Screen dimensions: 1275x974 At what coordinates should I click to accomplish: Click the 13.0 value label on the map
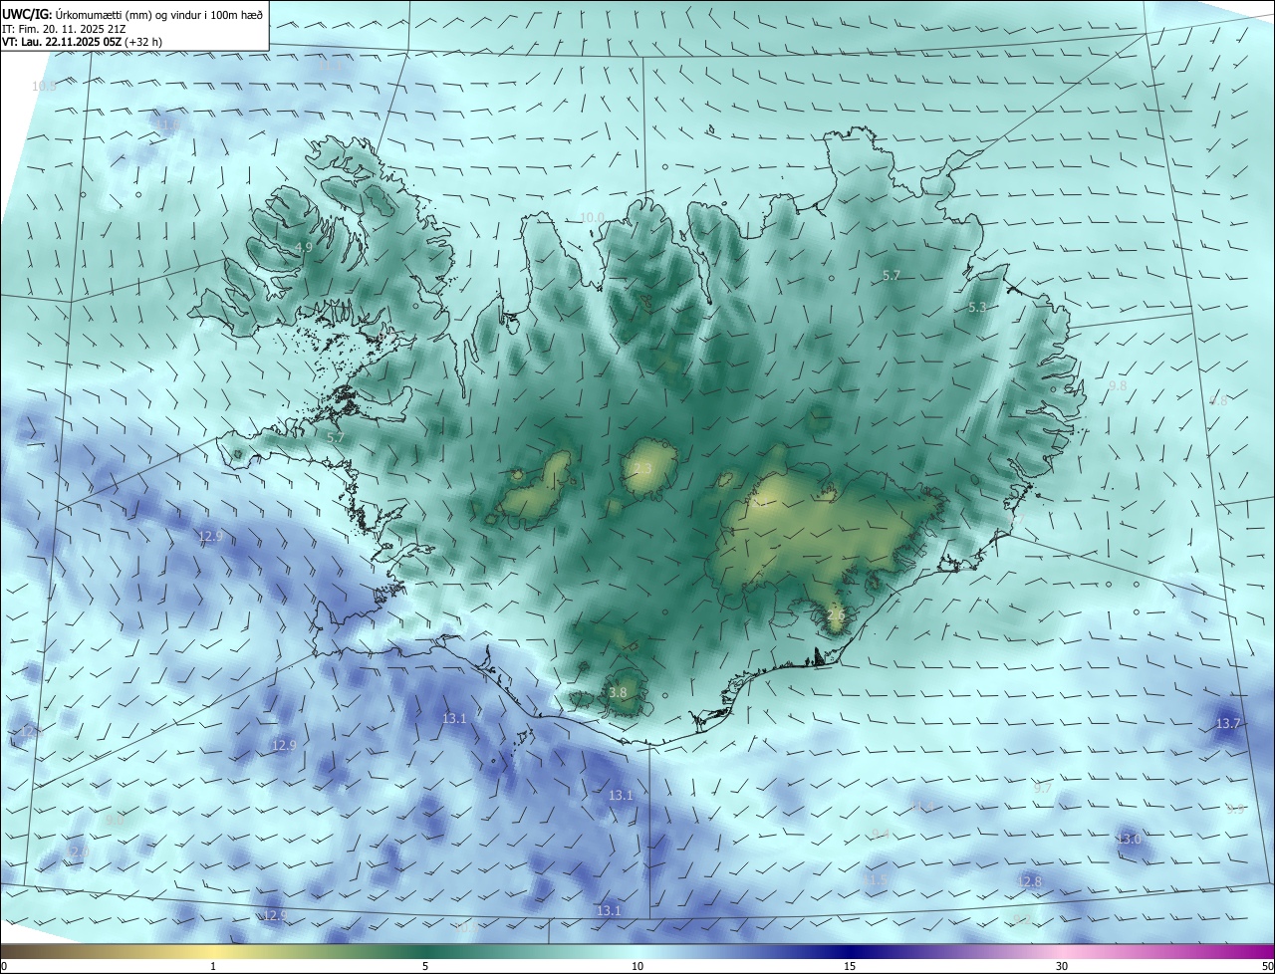pos(1129,840)
